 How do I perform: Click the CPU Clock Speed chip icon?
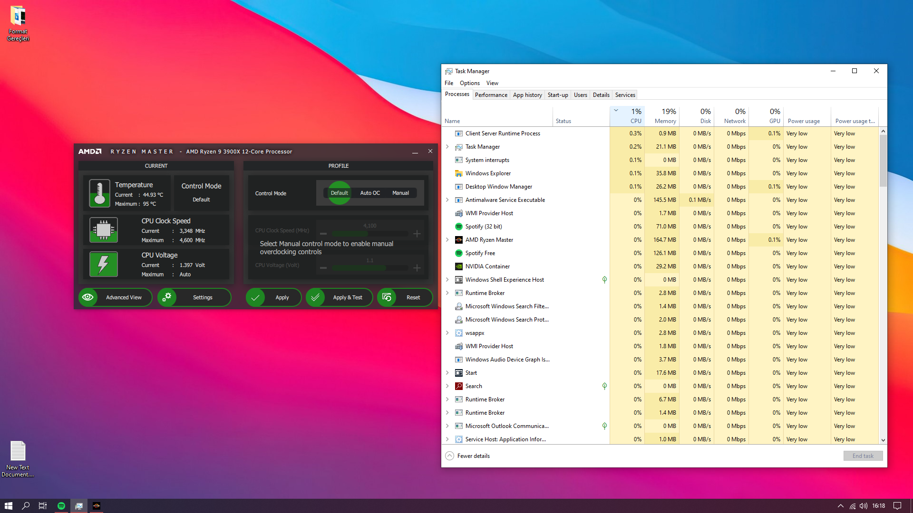pyautogui.click(x=103, y=230)
